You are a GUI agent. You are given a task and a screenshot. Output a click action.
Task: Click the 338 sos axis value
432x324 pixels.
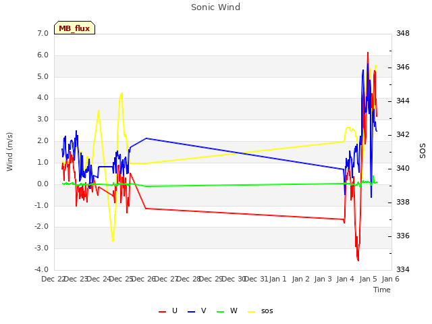(403, 202)
